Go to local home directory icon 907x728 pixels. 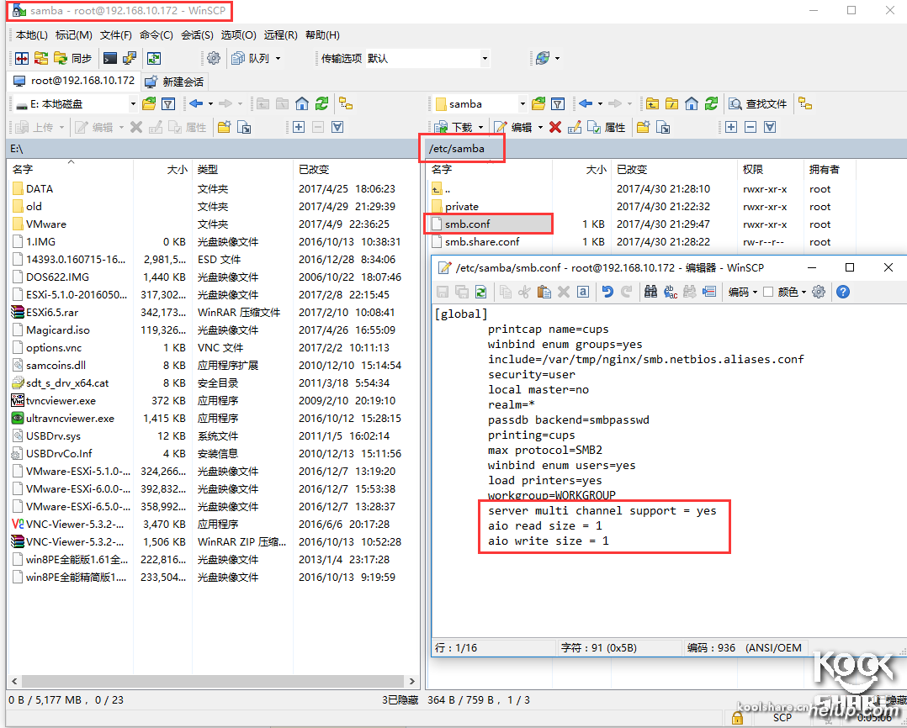302,104
